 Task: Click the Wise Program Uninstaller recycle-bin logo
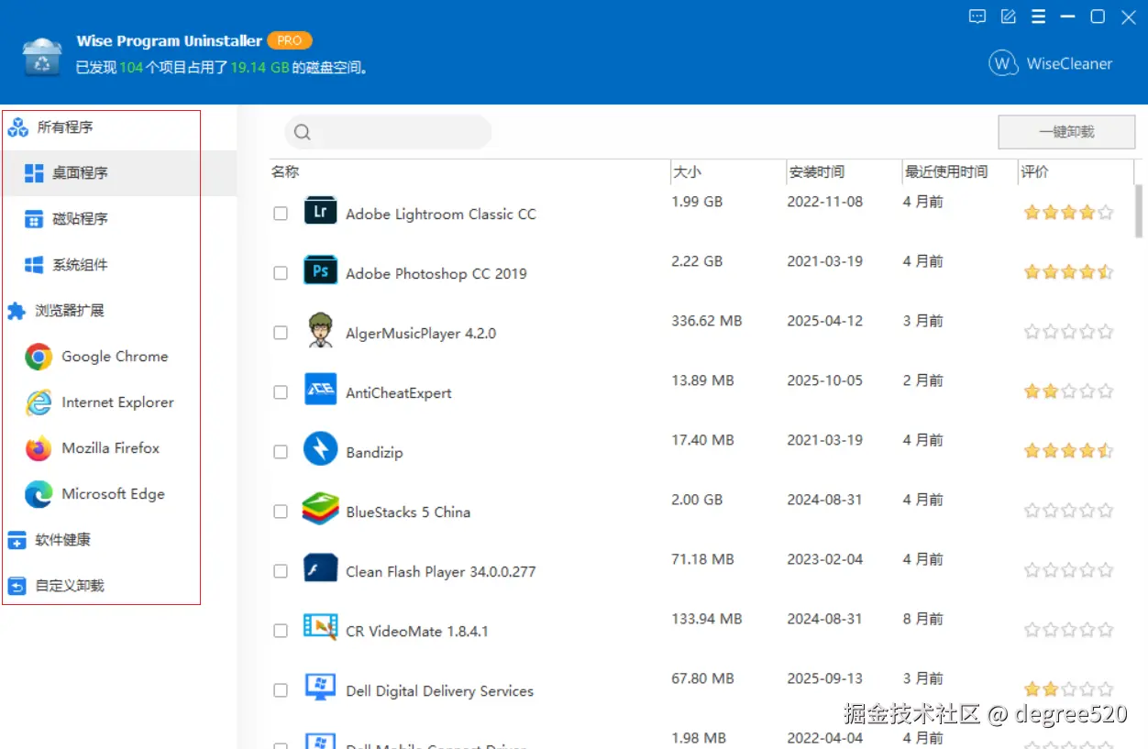click(42, 56)
